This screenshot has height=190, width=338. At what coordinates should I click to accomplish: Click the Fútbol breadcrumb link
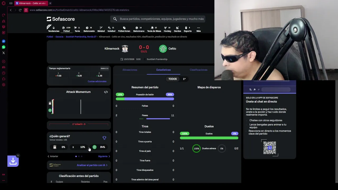click(50, 37)
